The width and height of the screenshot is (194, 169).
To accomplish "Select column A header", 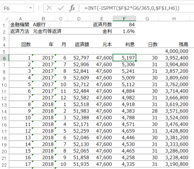I will pyautogui.click(x=21, y=19).
